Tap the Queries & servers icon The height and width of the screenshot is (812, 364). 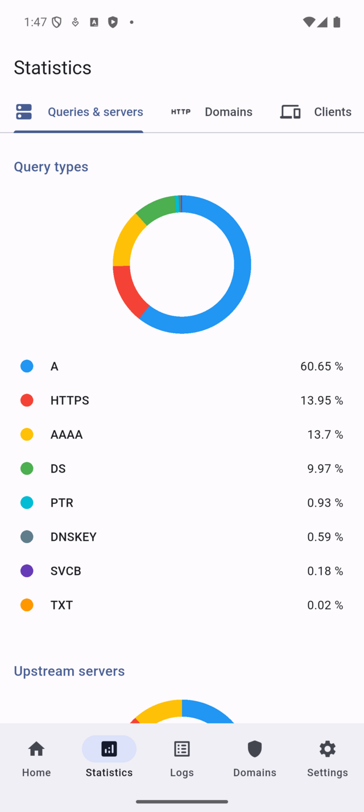point(24,111)
